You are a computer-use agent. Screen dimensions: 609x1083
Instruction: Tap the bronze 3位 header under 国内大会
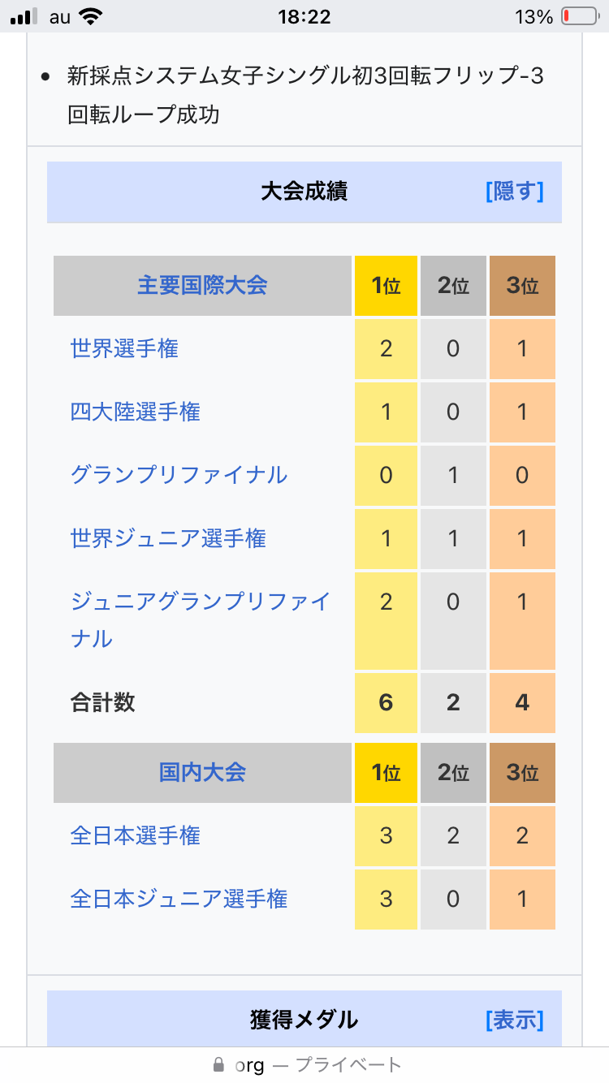(522, 772)
